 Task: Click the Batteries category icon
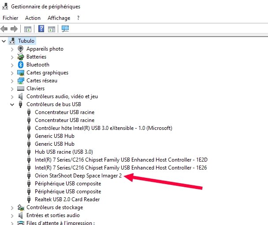pyautogui.click(x=21, y=57)
